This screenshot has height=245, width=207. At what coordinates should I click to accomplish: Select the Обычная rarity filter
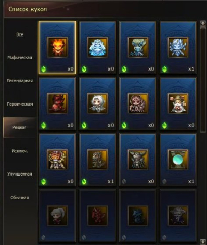20,198
